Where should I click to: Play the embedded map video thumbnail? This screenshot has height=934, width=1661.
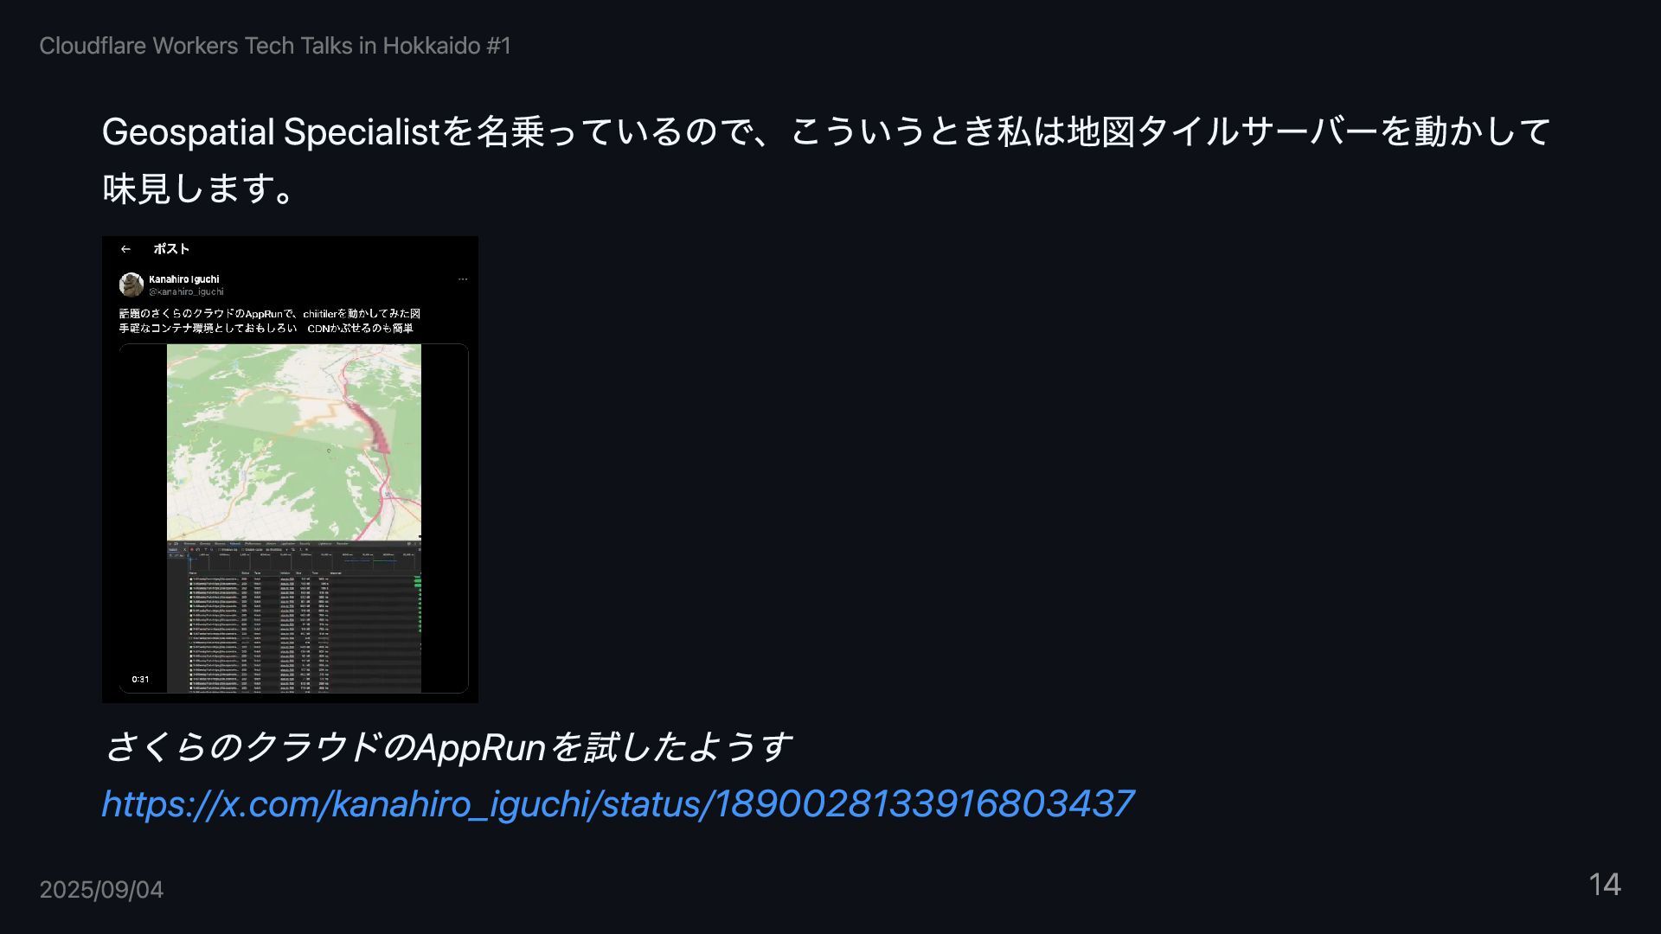click(293, 518)
